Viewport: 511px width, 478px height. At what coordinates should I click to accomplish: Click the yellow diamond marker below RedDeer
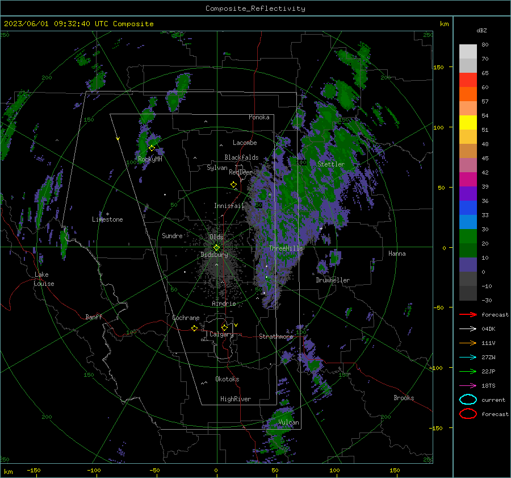tap(233, 184)
